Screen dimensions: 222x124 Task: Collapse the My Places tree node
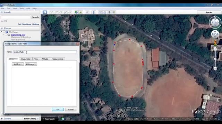pos(1,32)
